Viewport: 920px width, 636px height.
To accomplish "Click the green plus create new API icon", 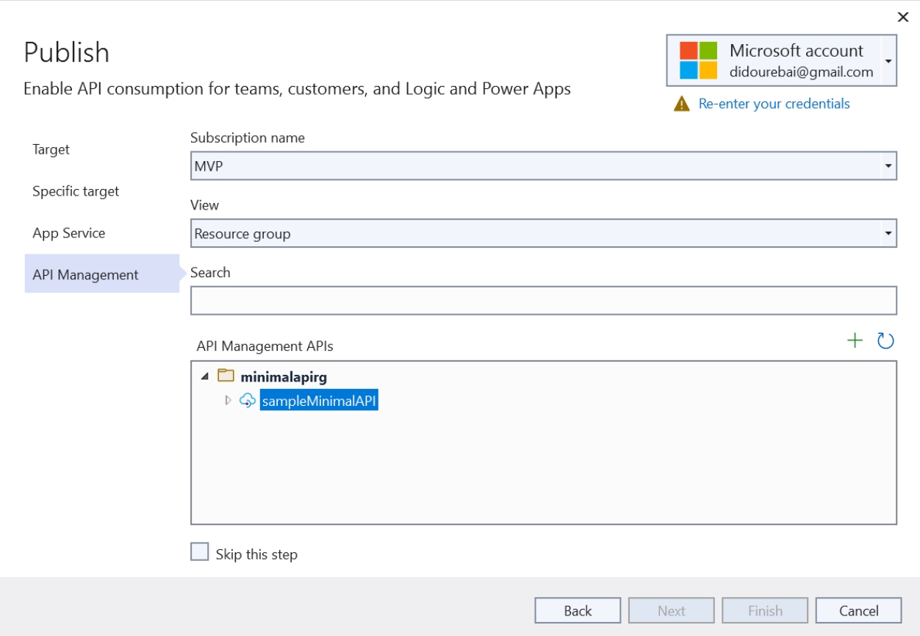I will pyautogui.click(x=855, y=340).
